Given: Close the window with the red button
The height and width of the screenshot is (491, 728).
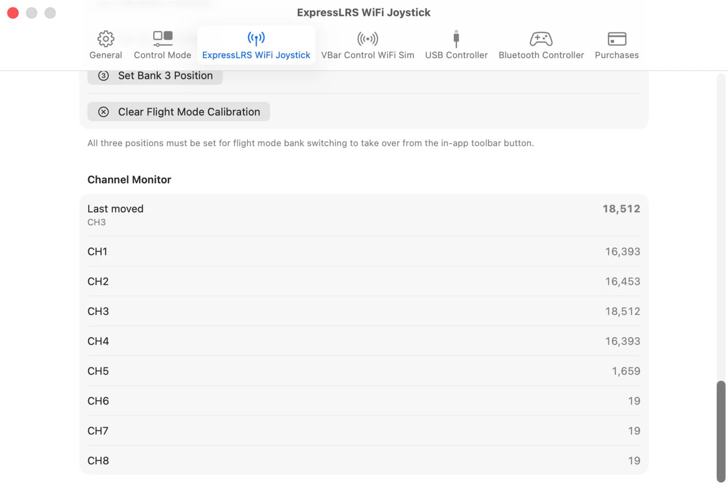Looking at the screenshot, I should click(13, 13).
